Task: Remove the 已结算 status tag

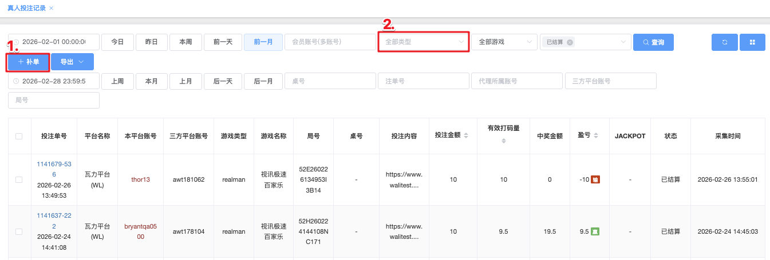Action: [570, 42]
